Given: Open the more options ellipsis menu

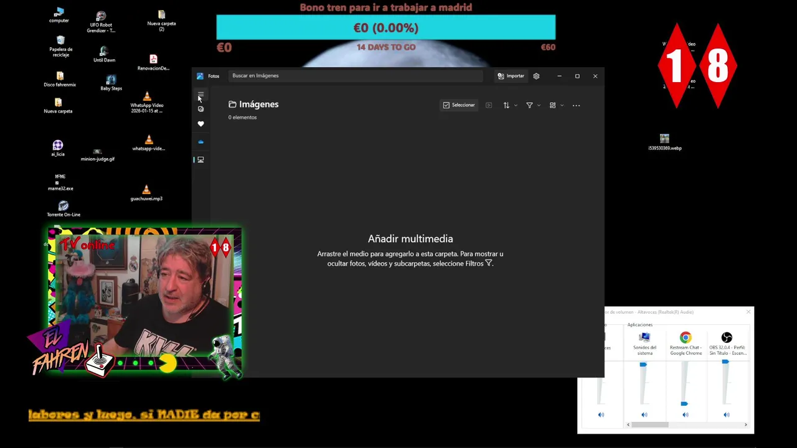Looking at the screenshot, I should (576, 105).
